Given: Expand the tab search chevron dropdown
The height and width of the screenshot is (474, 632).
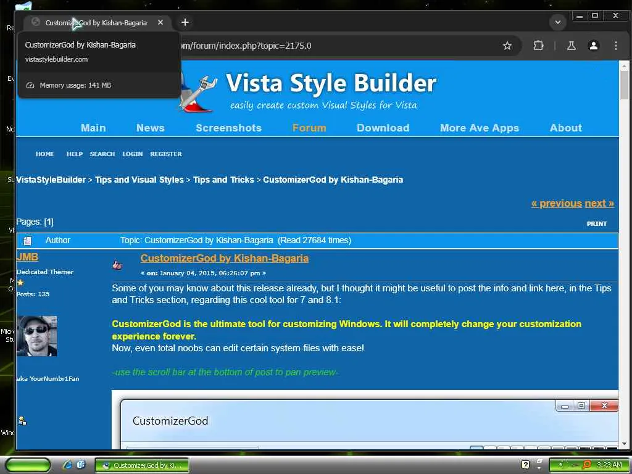Looking at the screenshot, I should coord(558,22).
